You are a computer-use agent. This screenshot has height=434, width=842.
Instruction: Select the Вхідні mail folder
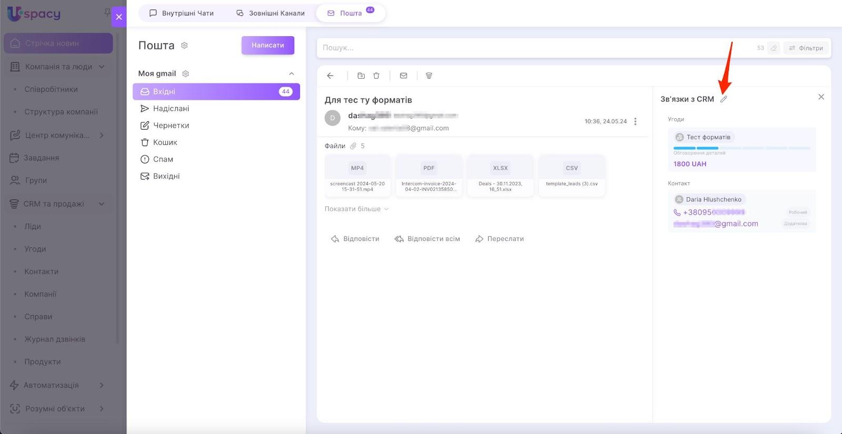pos(216,91)
